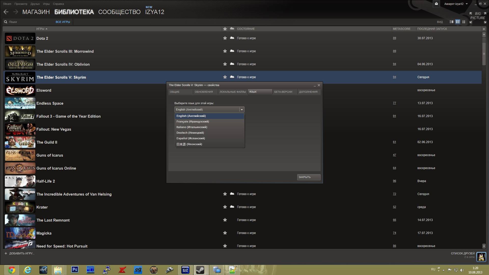Toggle favorite star for Magicka
The width and height of the screenshot is (489, 275).
(225, 233)
